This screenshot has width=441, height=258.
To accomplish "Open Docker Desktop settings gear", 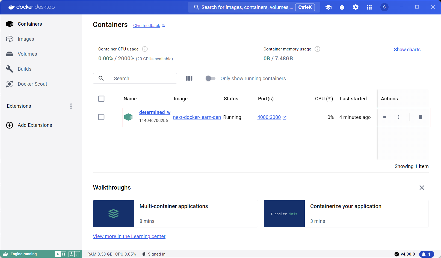I will 356,7.
